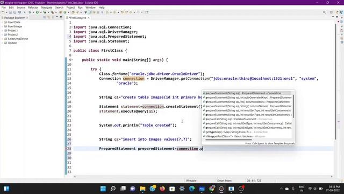The height and width of the screenshot is (194, 344).
Task: Open Eclipse from the Windows taskbar
Action: pos(221,189)
